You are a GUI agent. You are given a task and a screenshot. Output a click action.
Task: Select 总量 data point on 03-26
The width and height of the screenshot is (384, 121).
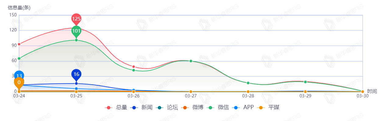coord(133,67)
